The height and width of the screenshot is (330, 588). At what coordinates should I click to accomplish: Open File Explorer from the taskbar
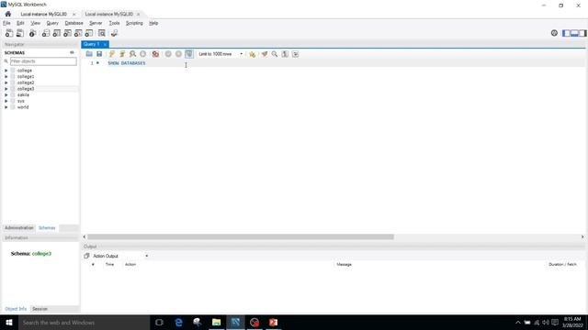click(x=217, y=322)
